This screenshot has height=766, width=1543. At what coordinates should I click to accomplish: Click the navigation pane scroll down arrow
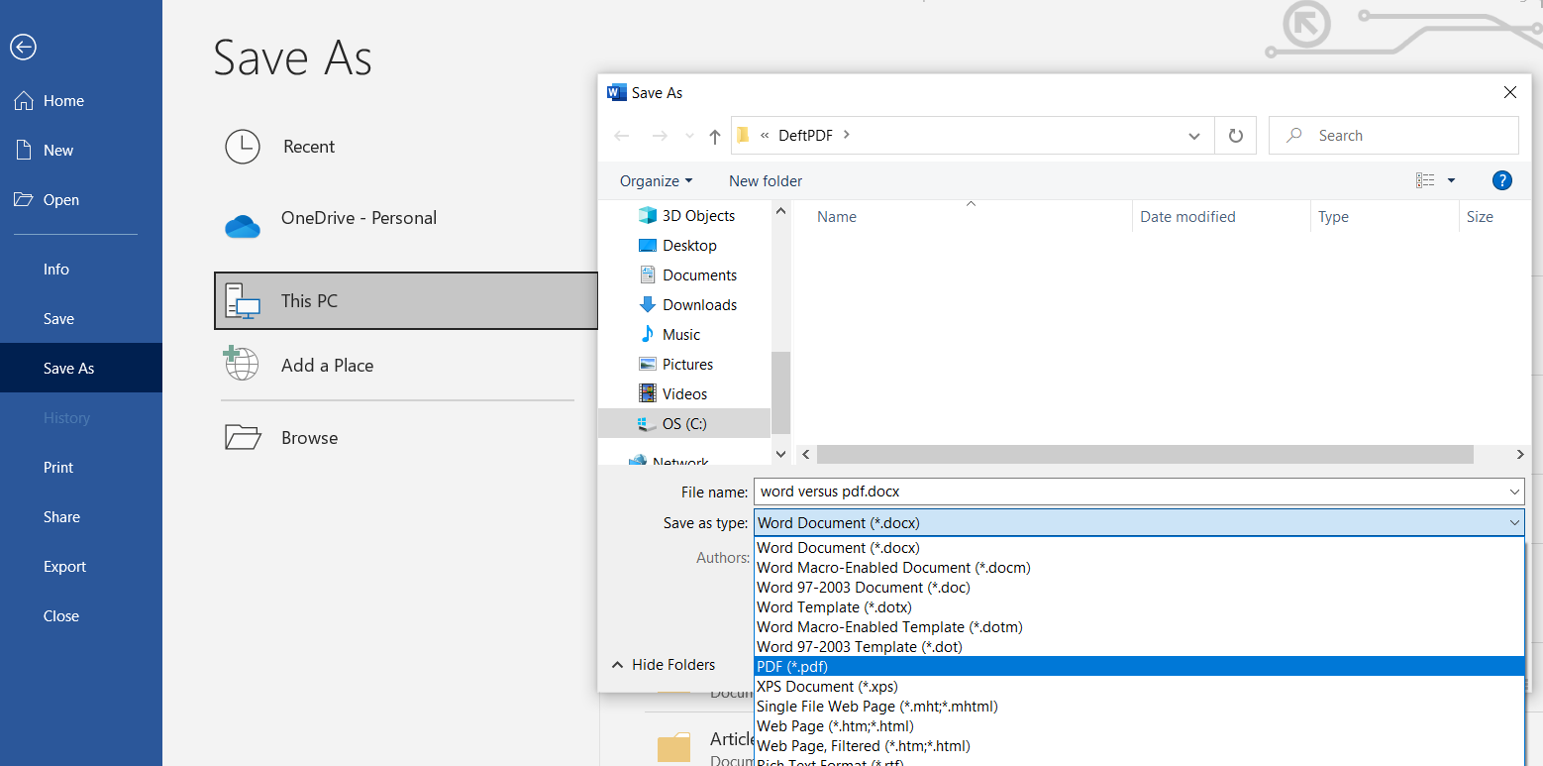(780, 454)
